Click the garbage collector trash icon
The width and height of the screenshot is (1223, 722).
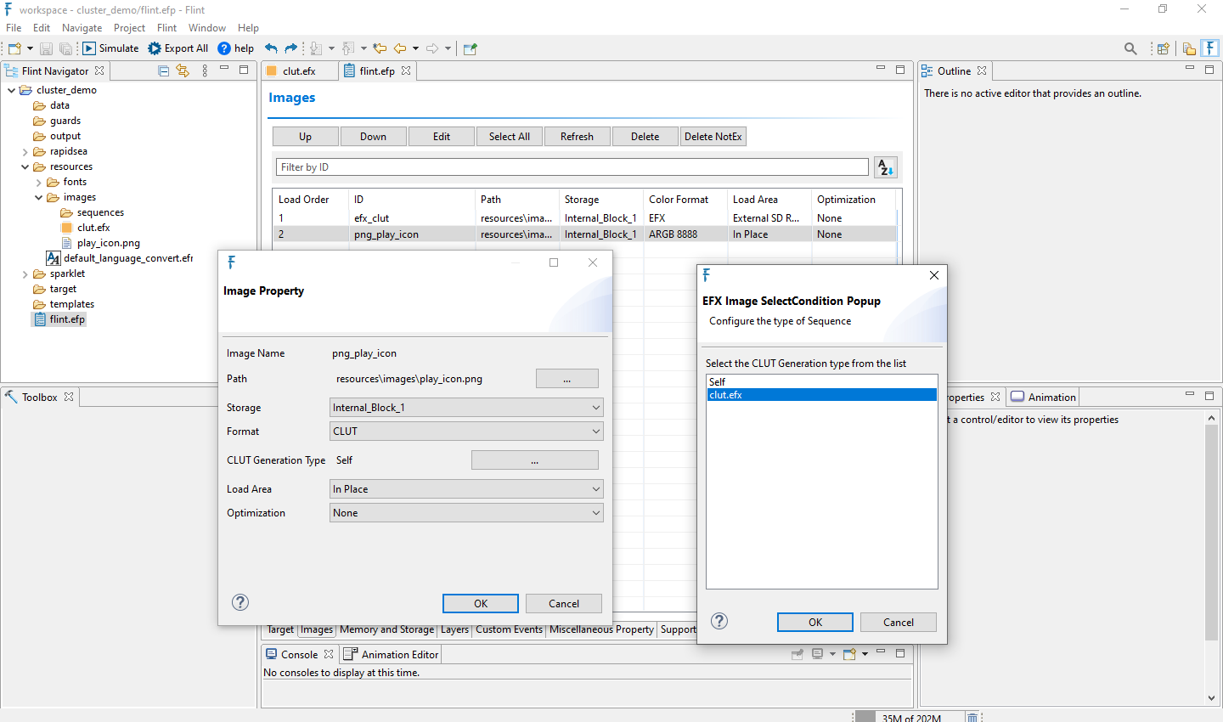[973, 717]
